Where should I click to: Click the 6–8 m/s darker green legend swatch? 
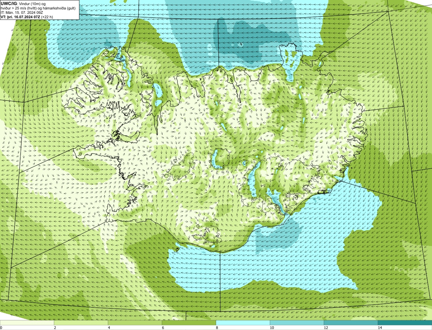pyautogui.click(x=189, y=323)
